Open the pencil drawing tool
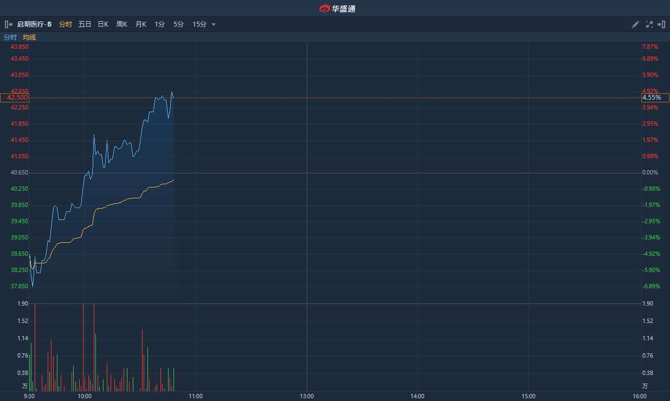670x401 pixels. pos(636,24)
